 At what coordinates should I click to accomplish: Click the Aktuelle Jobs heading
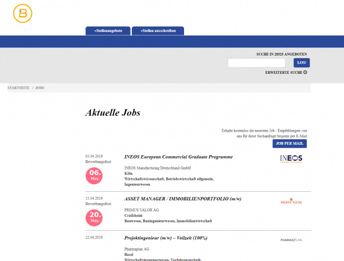pos(113,113)
